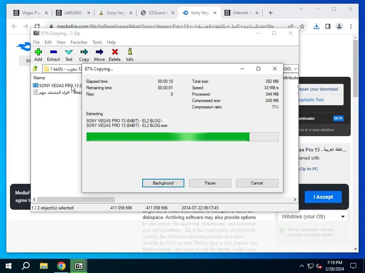Switch to the Internet Archive browser tab

coord(242,13)
